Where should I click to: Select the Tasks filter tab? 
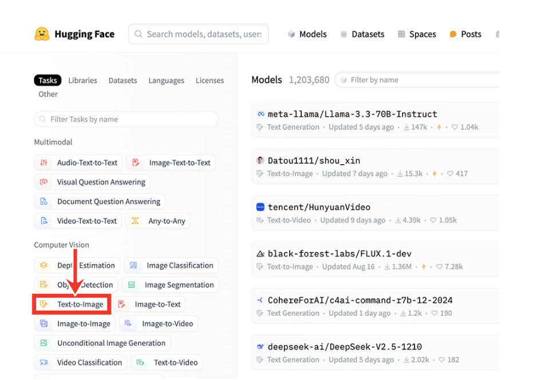click(48, 80)
